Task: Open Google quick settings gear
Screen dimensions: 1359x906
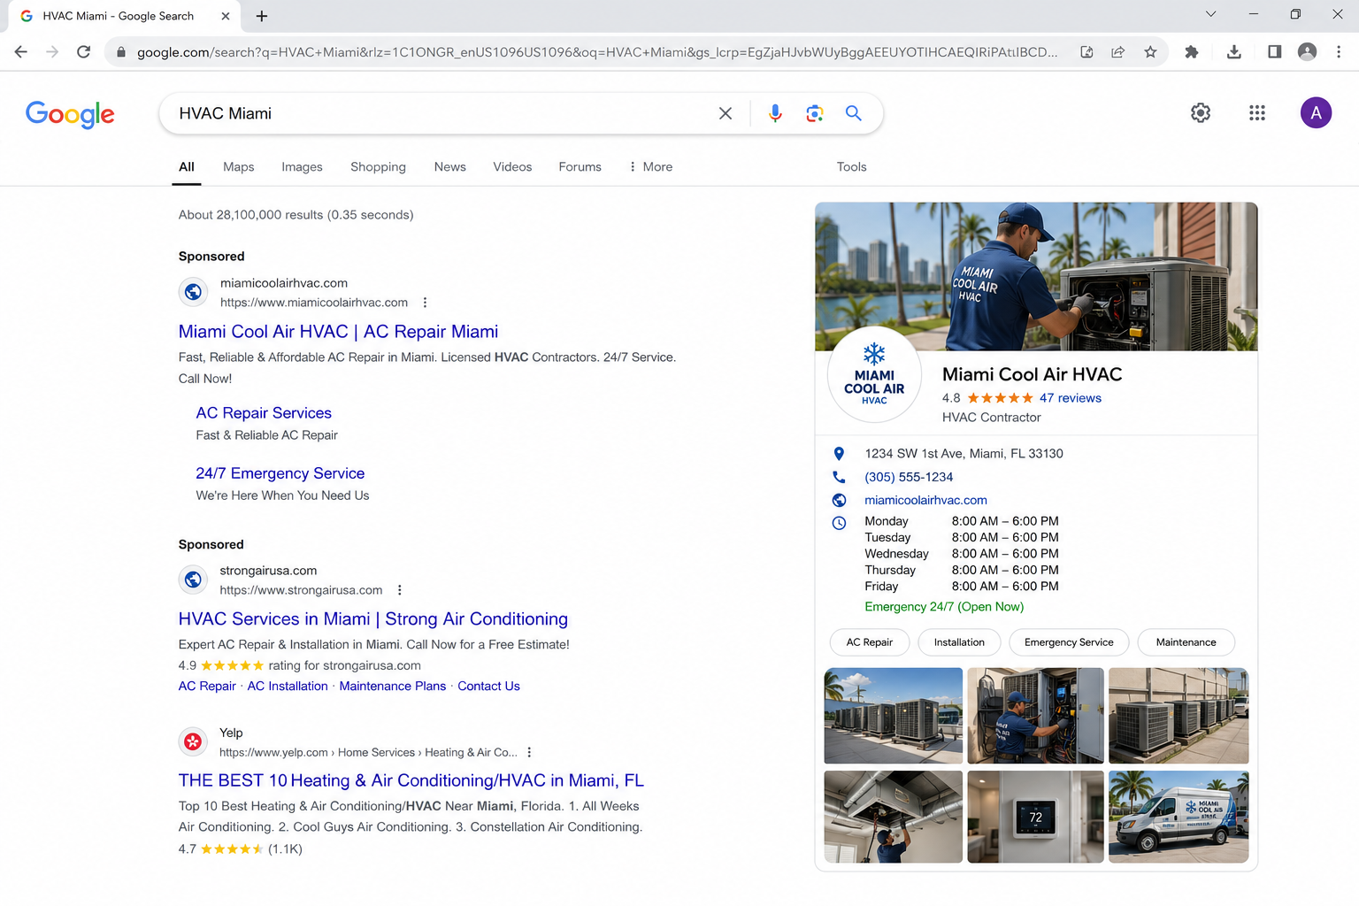Action: click(x=1201, y=113)
